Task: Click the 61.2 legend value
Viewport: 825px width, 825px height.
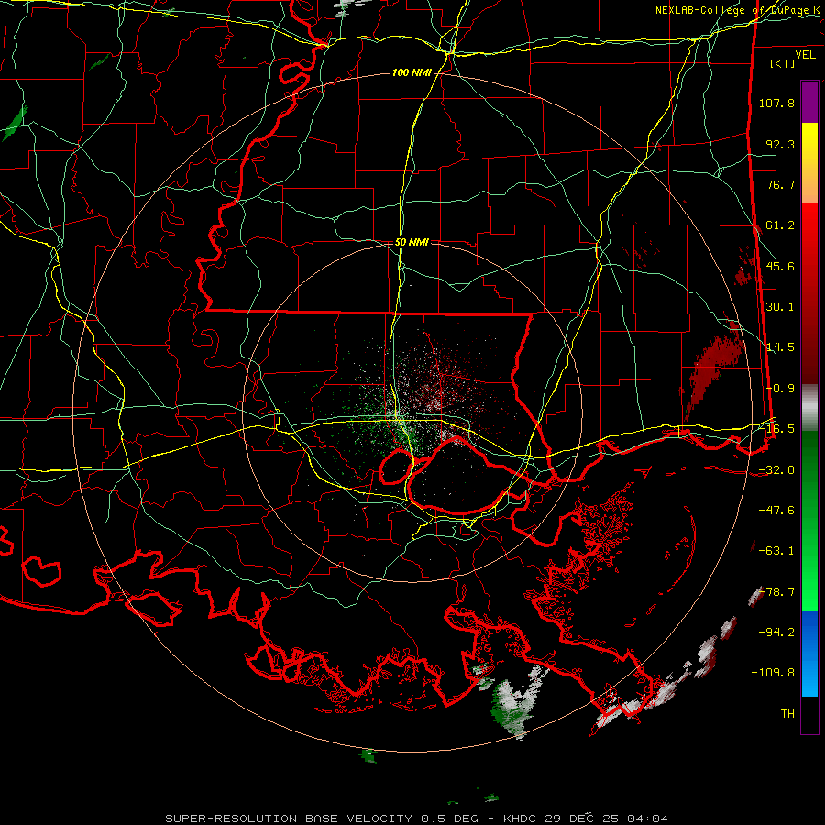Action: pos(780,225)
